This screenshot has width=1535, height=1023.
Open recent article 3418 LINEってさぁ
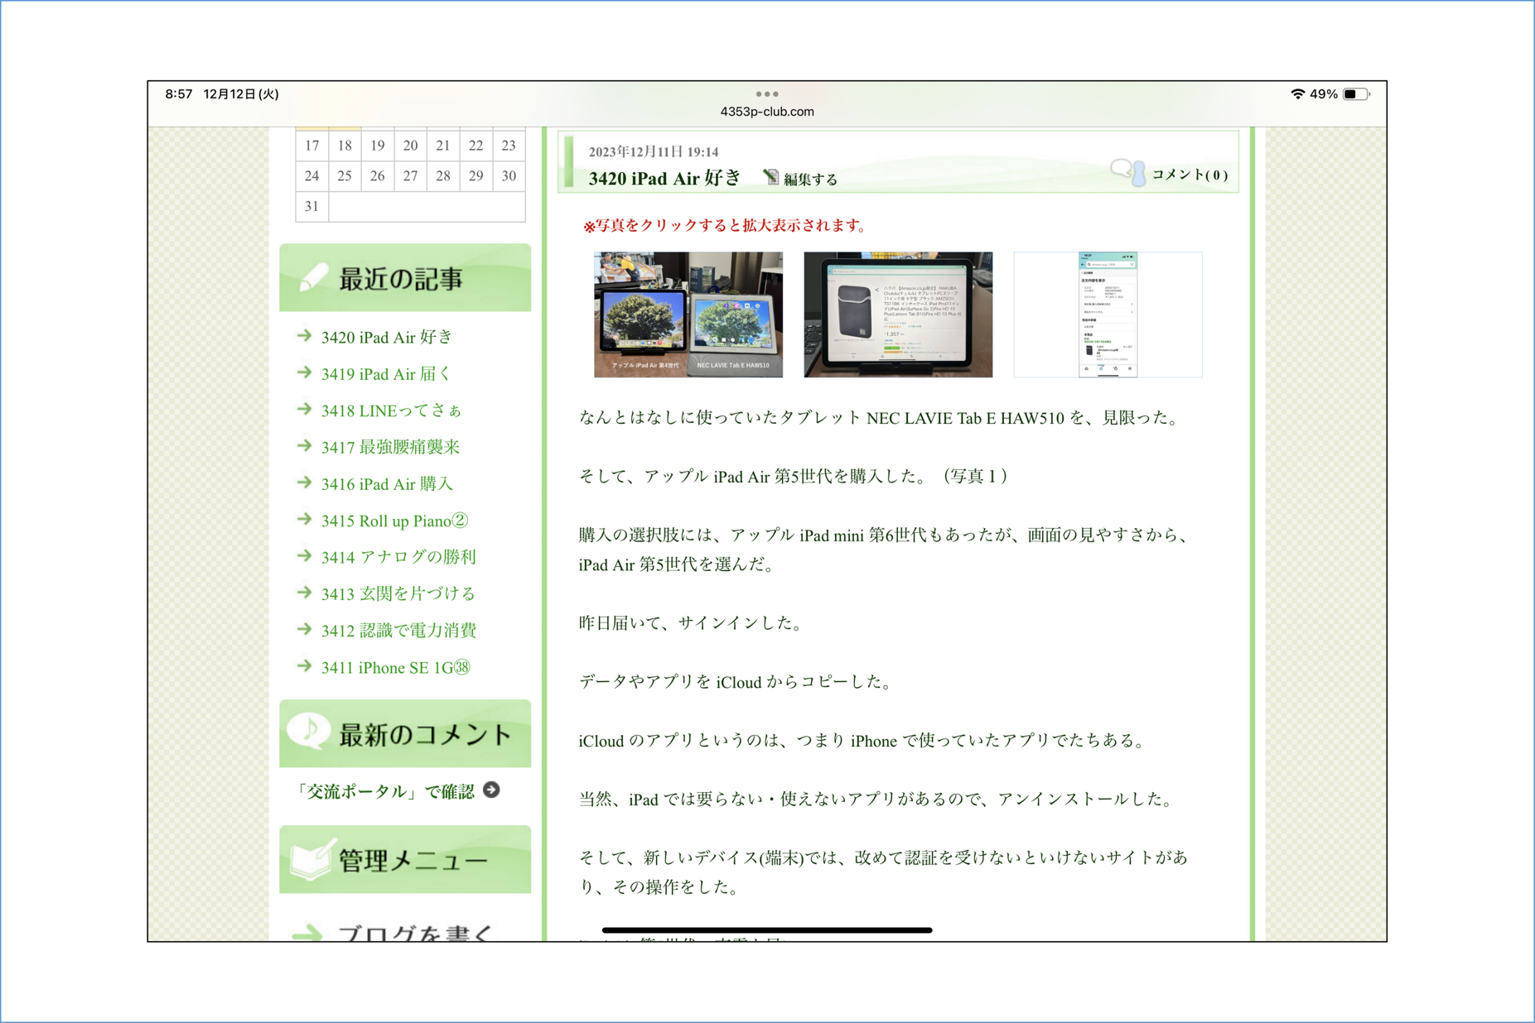click(x=391, y=411)
